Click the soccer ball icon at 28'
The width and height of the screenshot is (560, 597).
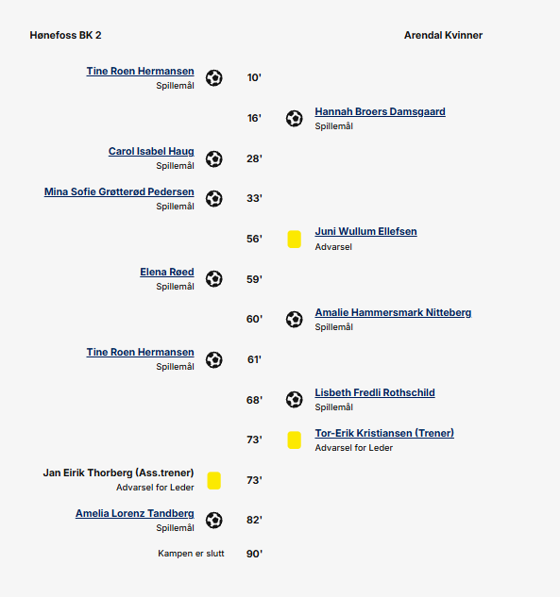pyautogui.click(x=213, y=158)
